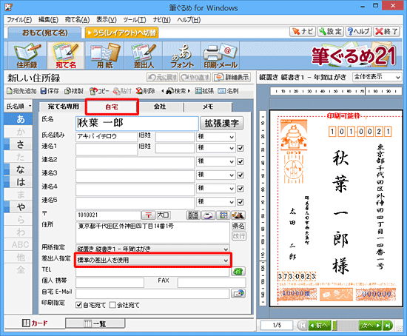
Task: Click the 大口 button by postal code
Action: [164, 215]
